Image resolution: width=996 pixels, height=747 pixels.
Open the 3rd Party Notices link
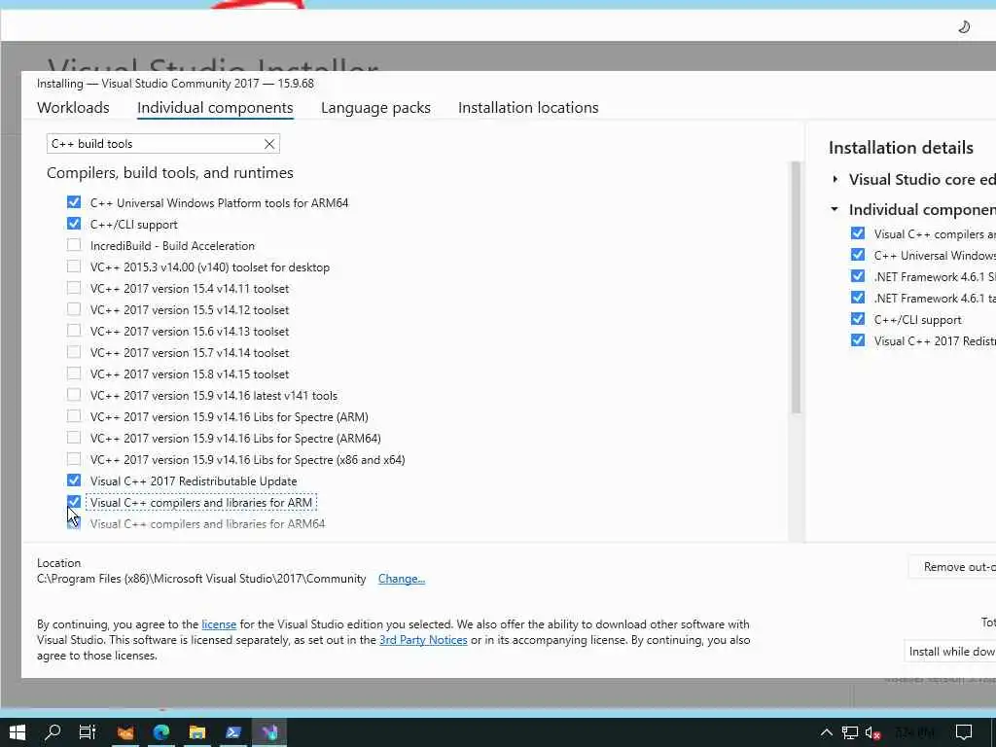(x=423, y=640)
